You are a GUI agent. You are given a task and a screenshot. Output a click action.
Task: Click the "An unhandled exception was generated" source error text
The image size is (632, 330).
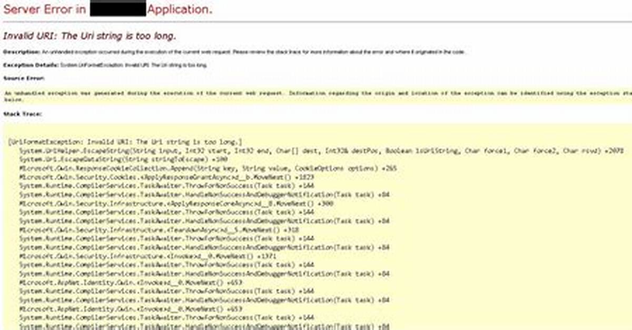coord(317,95)
